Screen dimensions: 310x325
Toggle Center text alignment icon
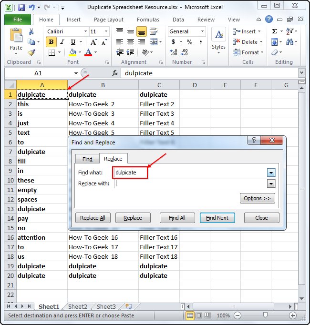click(x=131, y=42)
